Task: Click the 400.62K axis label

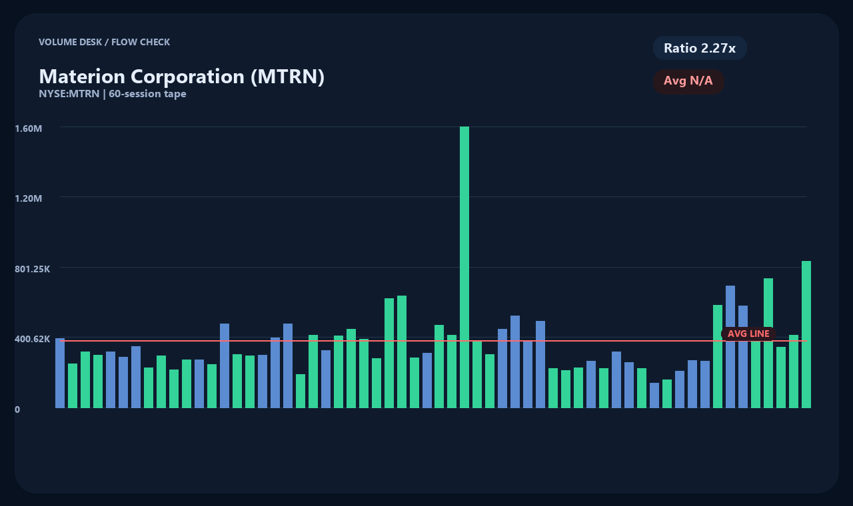Action: pos(33,339)
